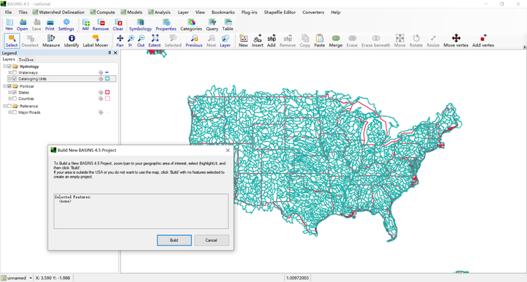Open the Shapefile Editor menu
This screenshot has width=527, height=282.
pyautogui.click(x=280, y=12)
